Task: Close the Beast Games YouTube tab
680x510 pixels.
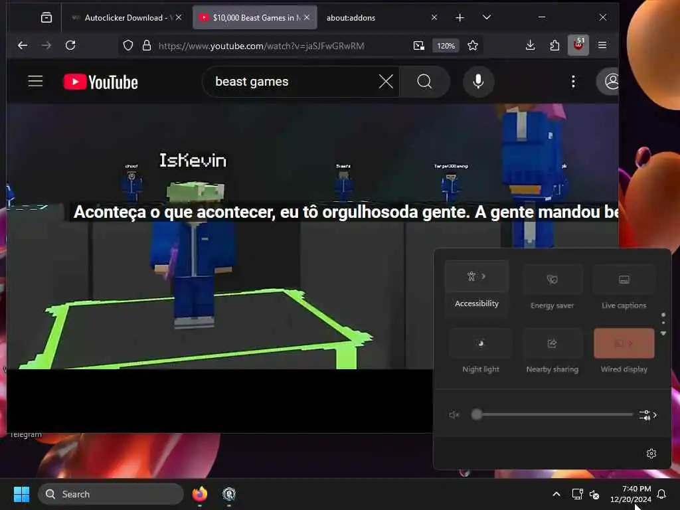Action: pyautogui.click(x=307, y=17)
